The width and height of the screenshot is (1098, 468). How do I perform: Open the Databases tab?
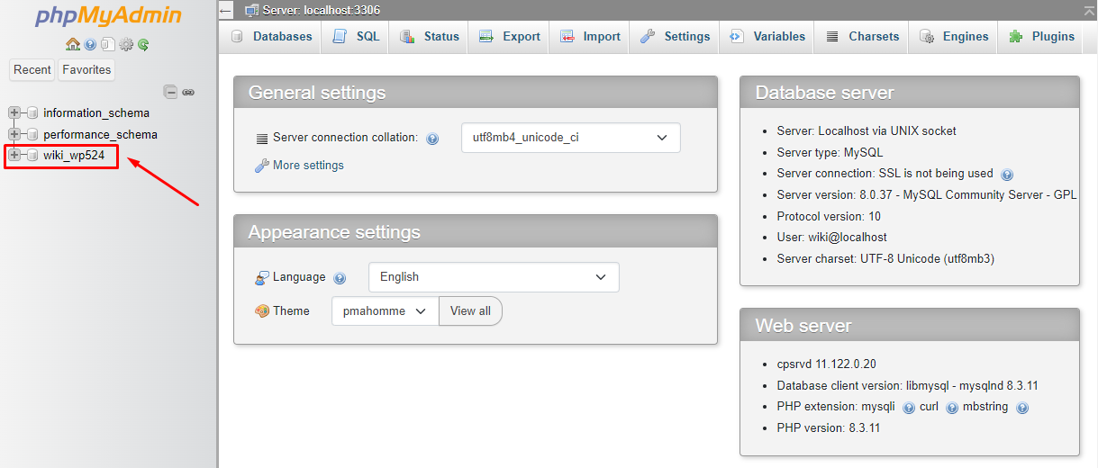point(271,37)
